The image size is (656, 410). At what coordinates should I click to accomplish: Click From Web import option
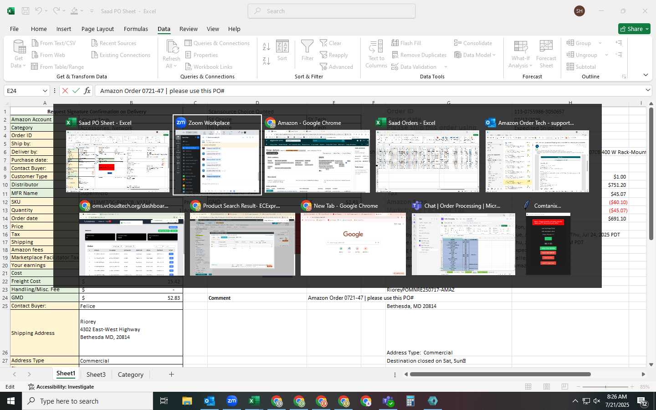[48, 55]
